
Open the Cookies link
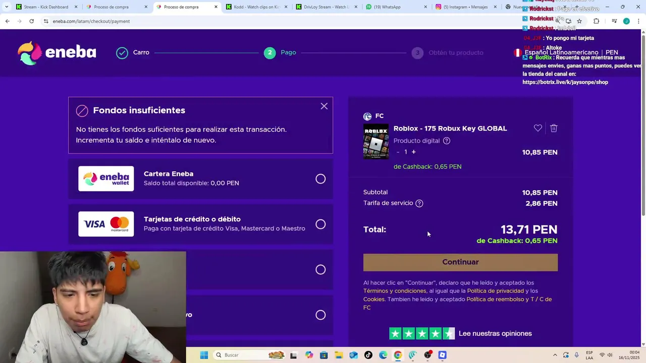(x=374, y=299)
